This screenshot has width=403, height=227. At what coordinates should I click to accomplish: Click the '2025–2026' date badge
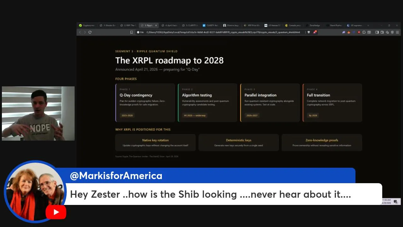tap(127, 115)
